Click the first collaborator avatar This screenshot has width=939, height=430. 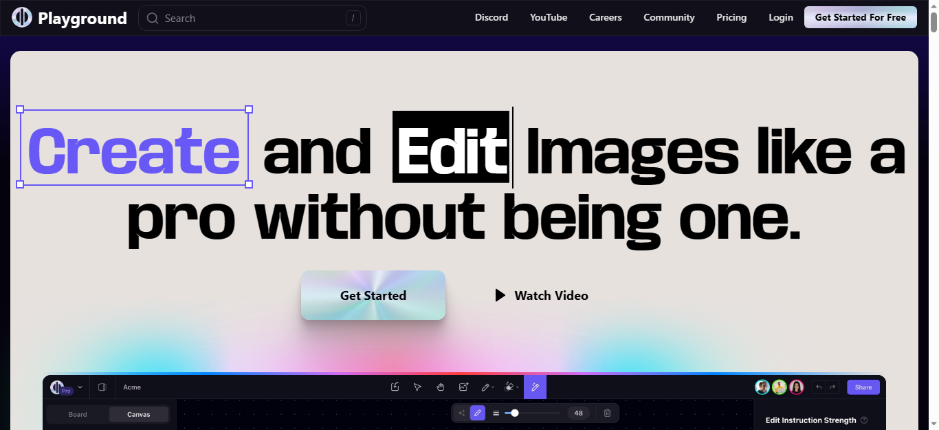(x=762, y=387)
